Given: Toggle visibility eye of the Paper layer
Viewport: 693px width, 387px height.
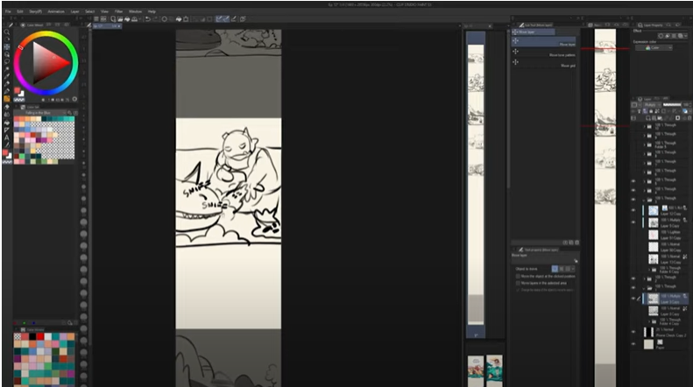Looking at the screenshot, I should (x=634, y=343).
